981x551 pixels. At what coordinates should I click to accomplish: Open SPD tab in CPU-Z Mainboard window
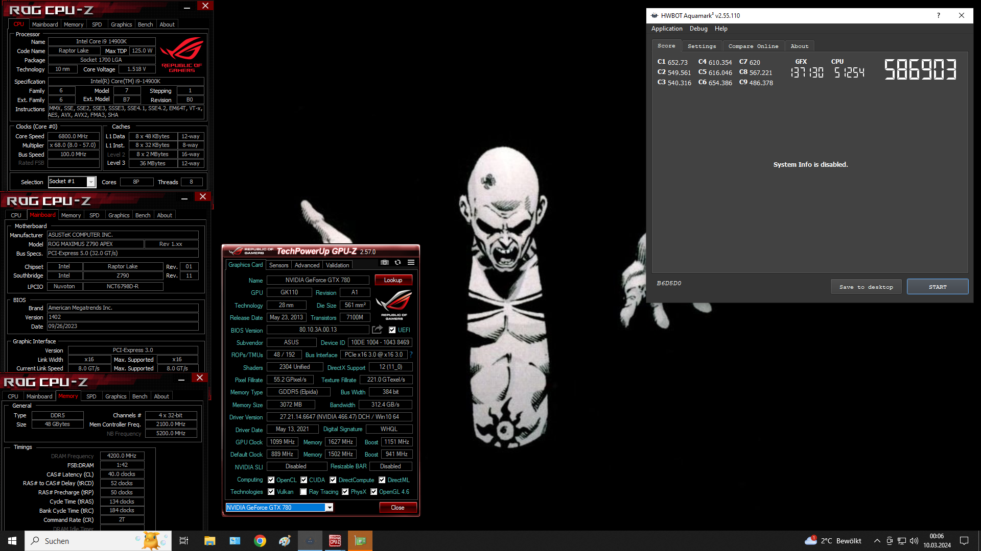[95, 215]
